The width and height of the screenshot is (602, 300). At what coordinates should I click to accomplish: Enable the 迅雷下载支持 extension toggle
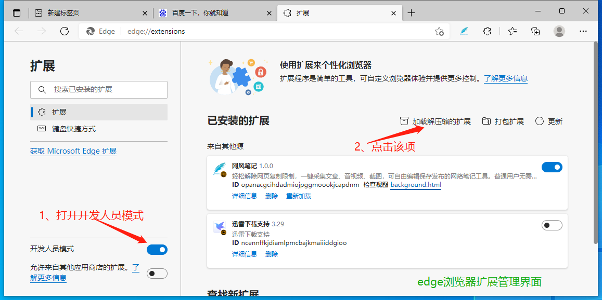[x=552, y=225]
